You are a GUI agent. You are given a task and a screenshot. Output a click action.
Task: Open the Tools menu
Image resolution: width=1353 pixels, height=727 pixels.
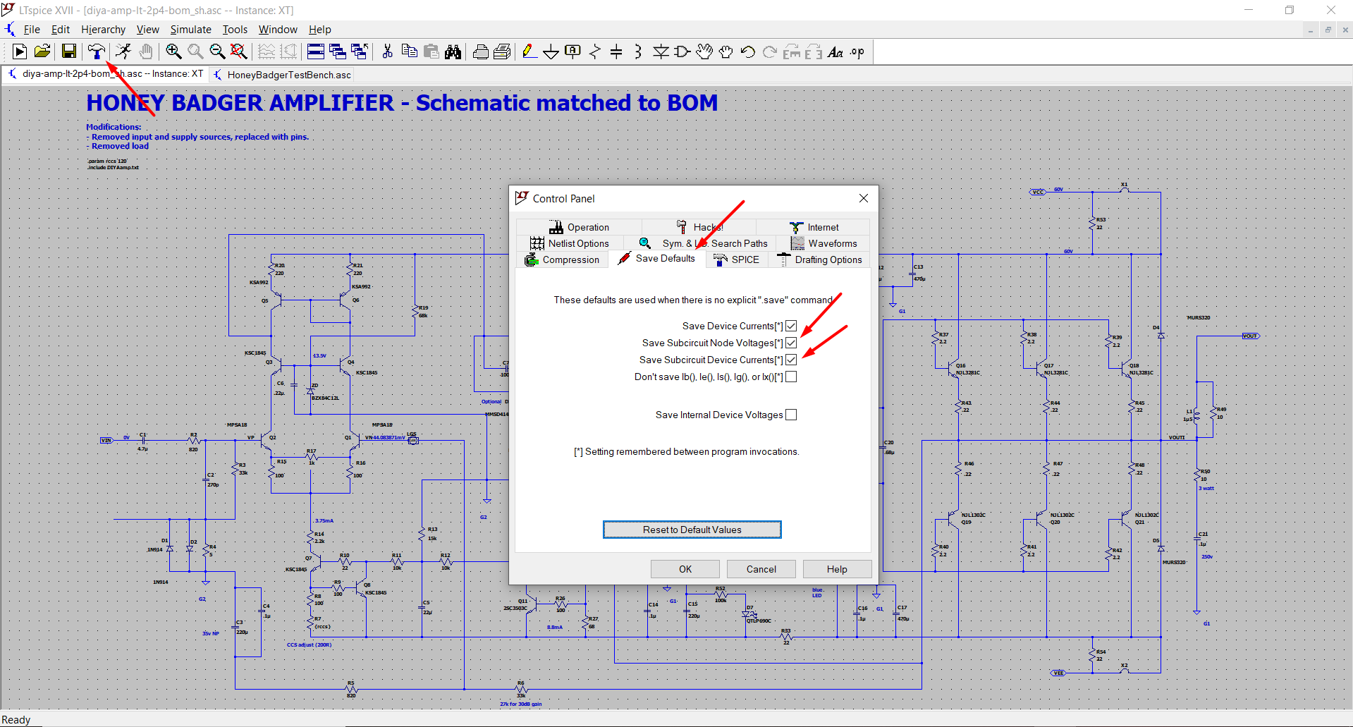[x=235, y=30]
